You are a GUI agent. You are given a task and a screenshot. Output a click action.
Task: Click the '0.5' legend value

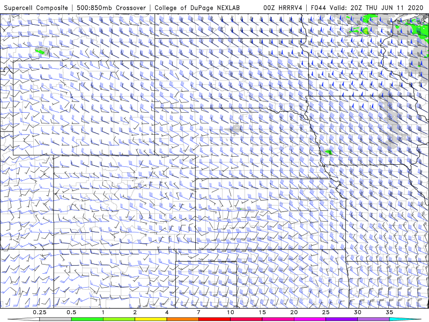tap(71, 312)
